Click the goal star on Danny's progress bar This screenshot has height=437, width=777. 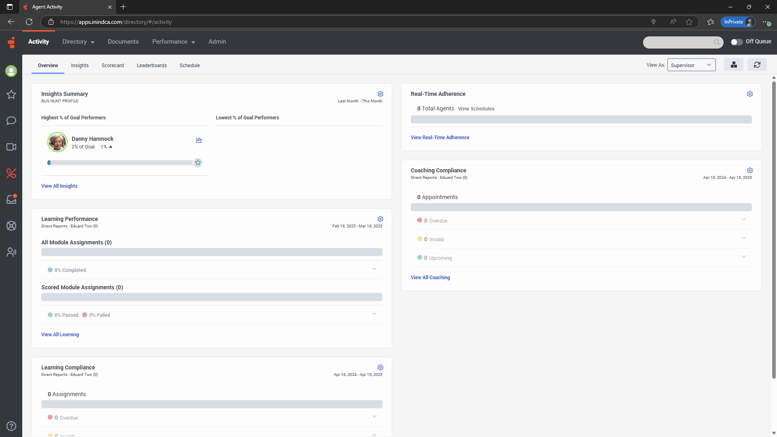point(198,163)
